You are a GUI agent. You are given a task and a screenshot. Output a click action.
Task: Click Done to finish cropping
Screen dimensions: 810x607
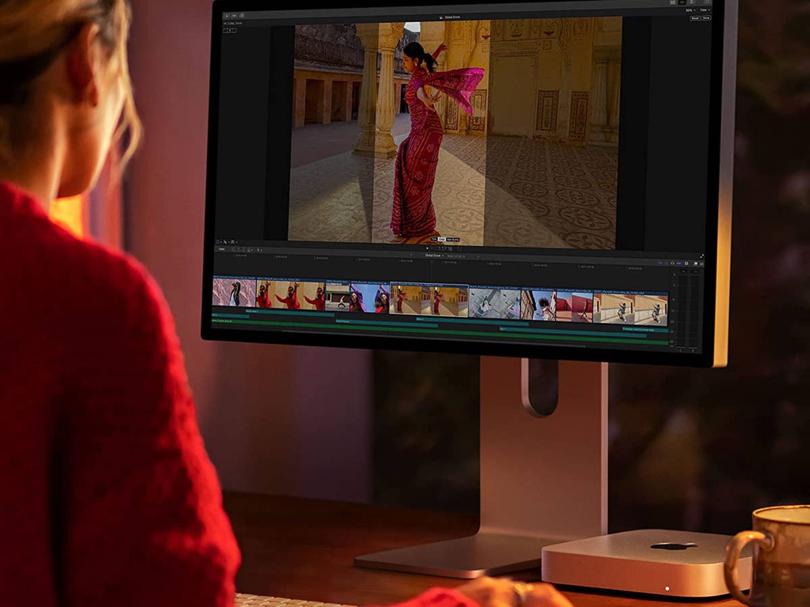pos(706,18)
